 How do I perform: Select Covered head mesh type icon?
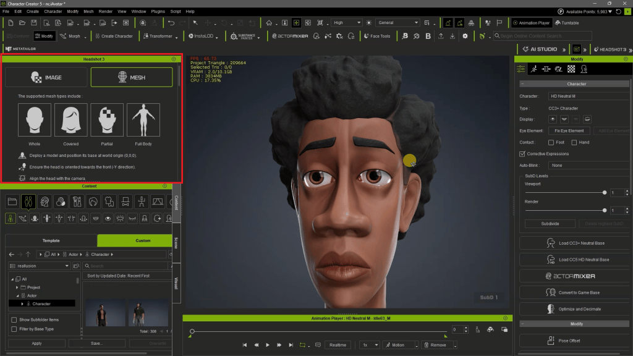[70, 120]
